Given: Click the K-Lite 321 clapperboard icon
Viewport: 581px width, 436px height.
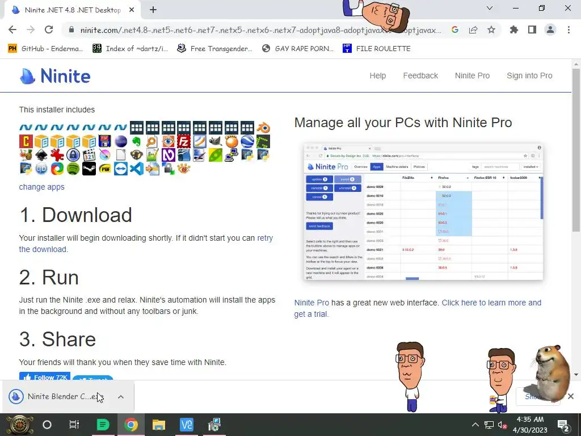Looking at the screenshot, I should click(x=89, y=155).
